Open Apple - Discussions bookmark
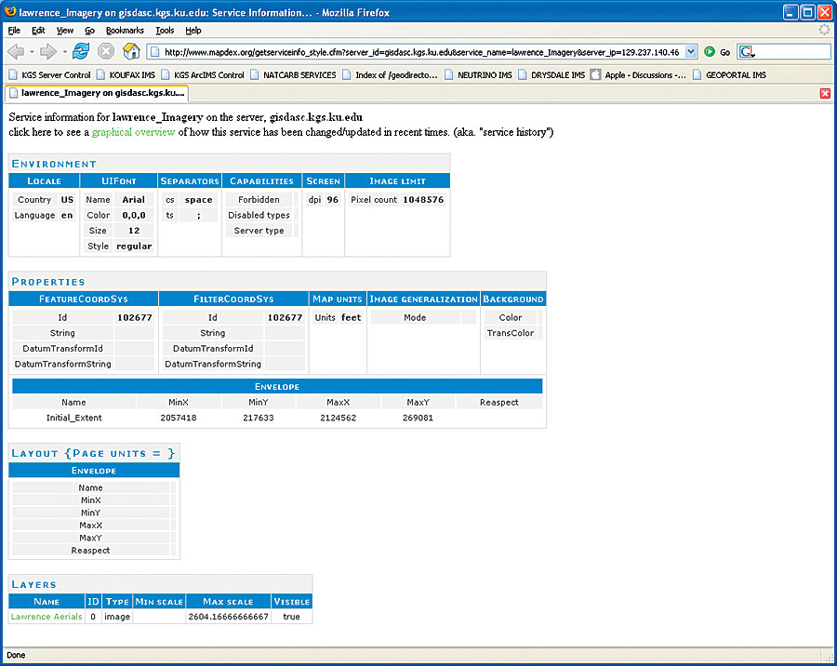 click(x=638, y=75)
